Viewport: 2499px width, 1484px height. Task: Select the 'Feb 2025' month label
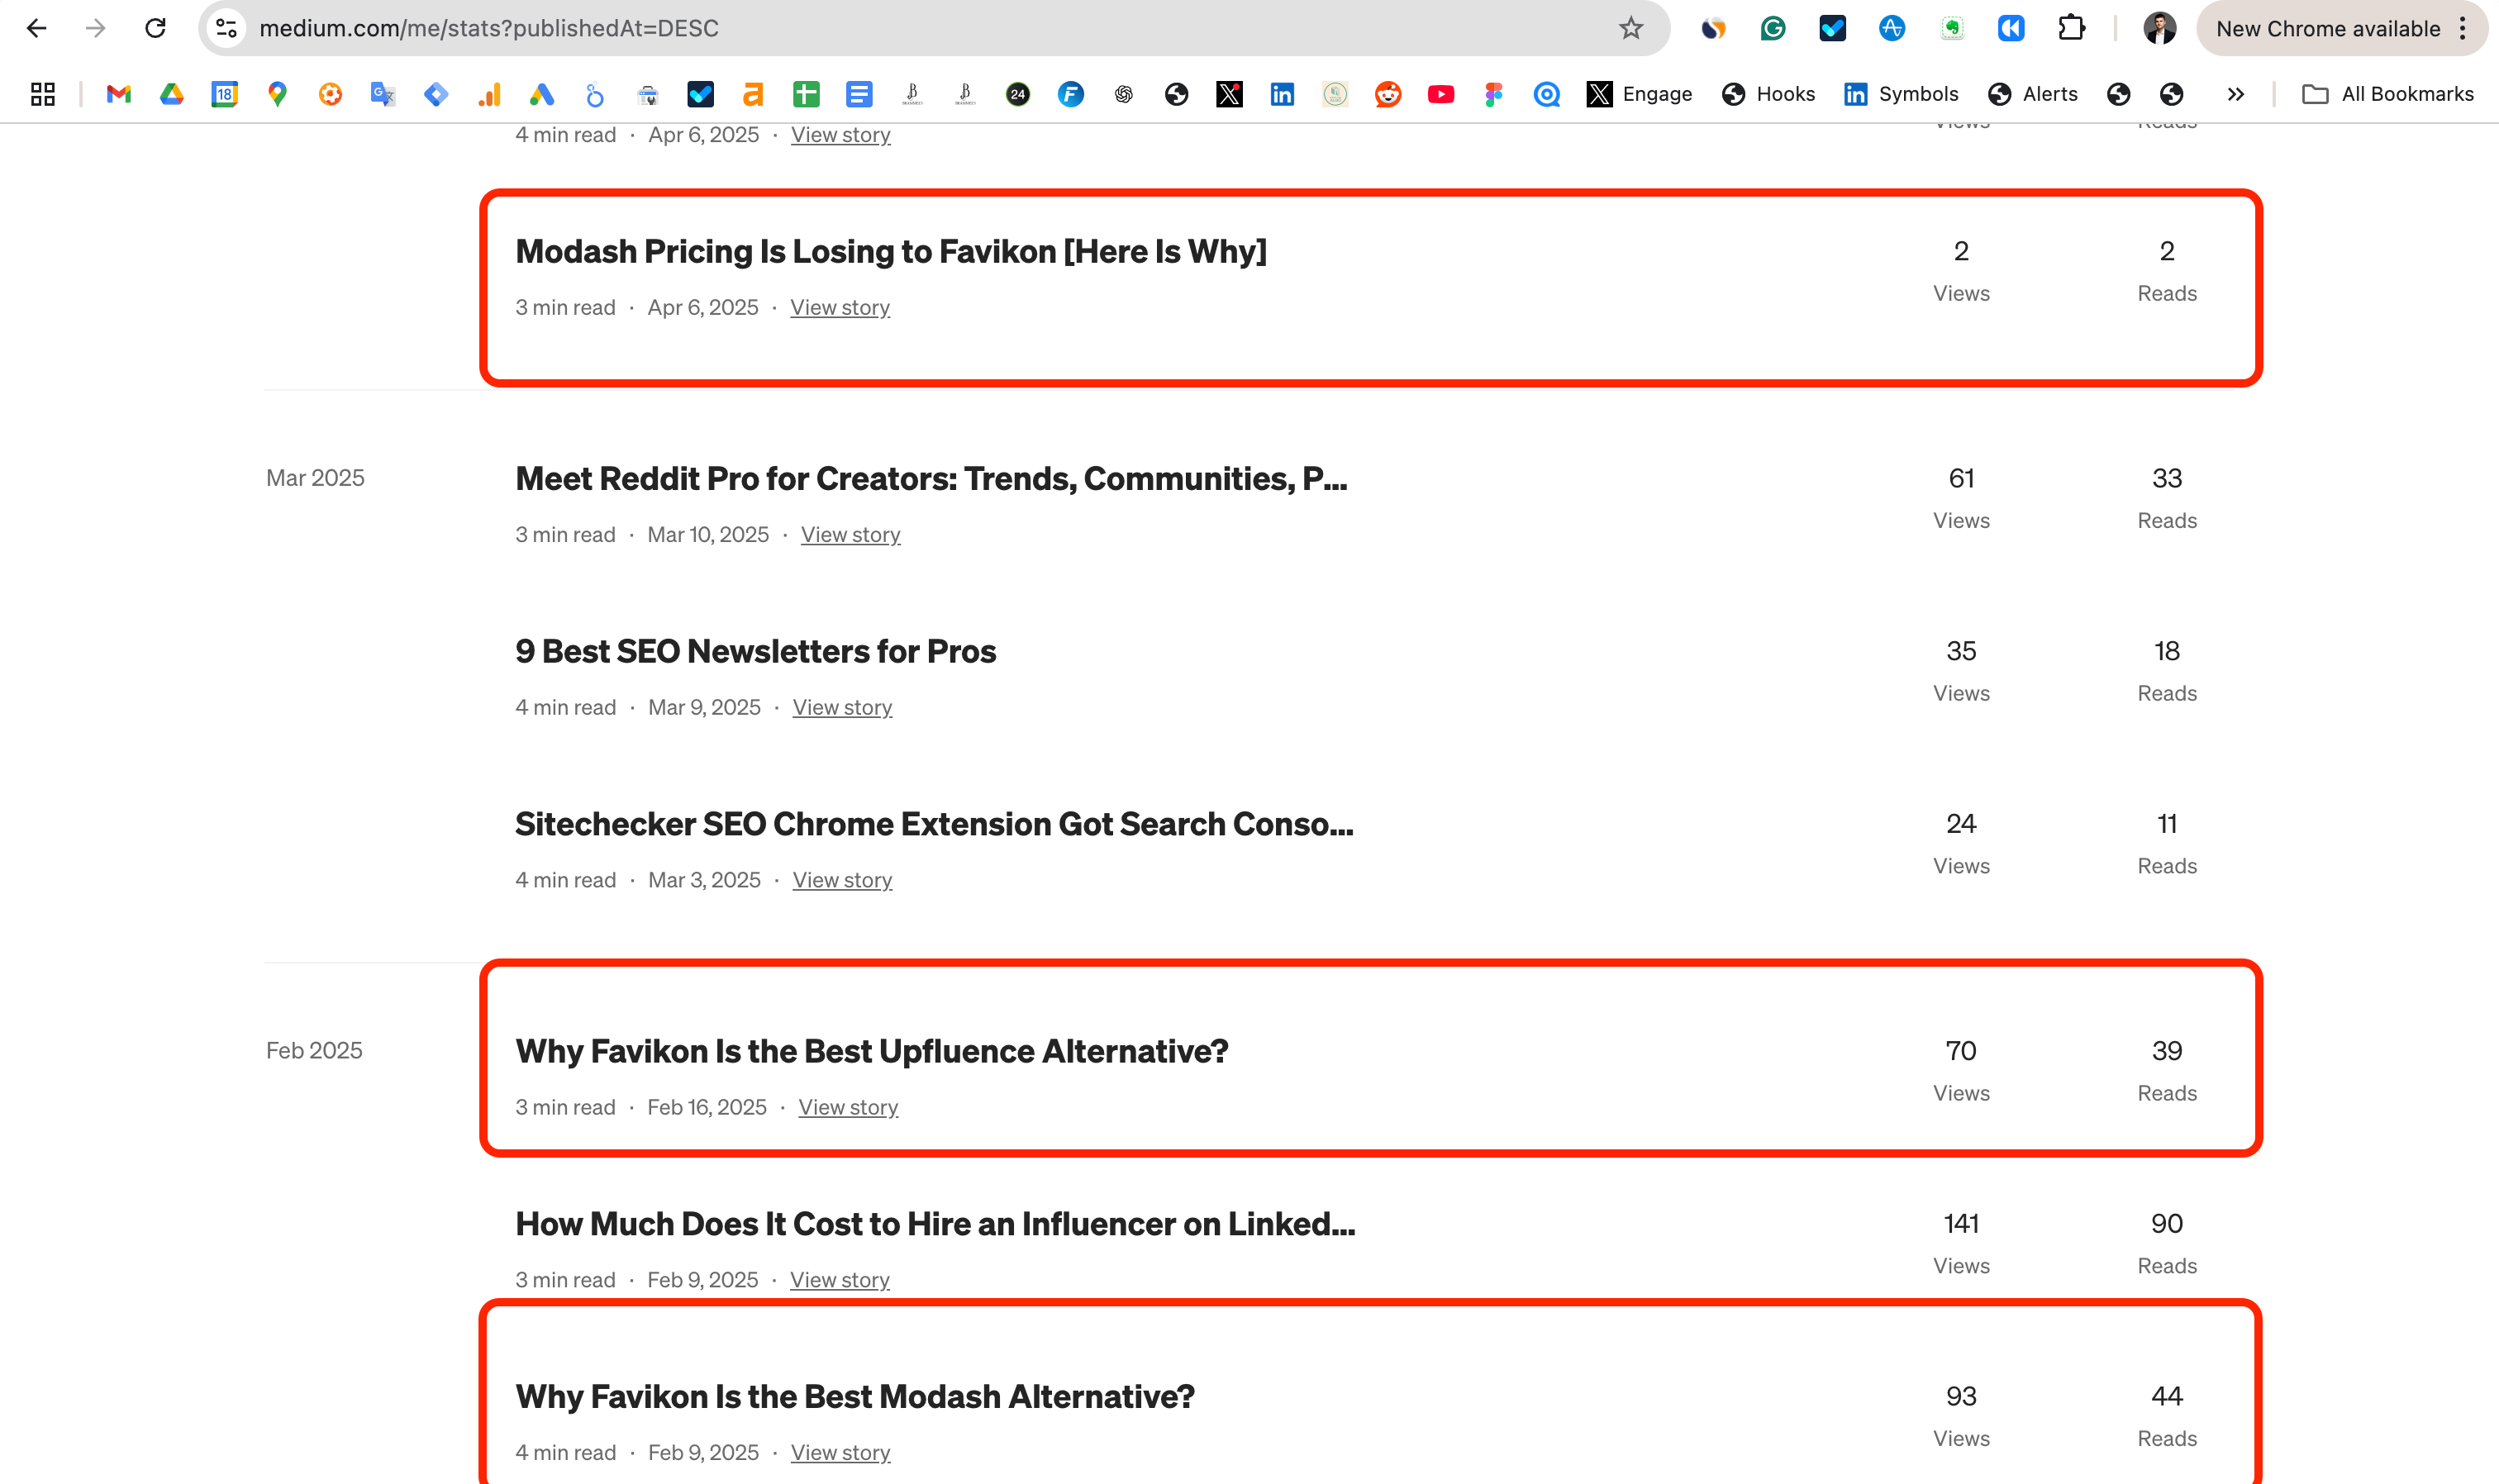coord(314,1051)
